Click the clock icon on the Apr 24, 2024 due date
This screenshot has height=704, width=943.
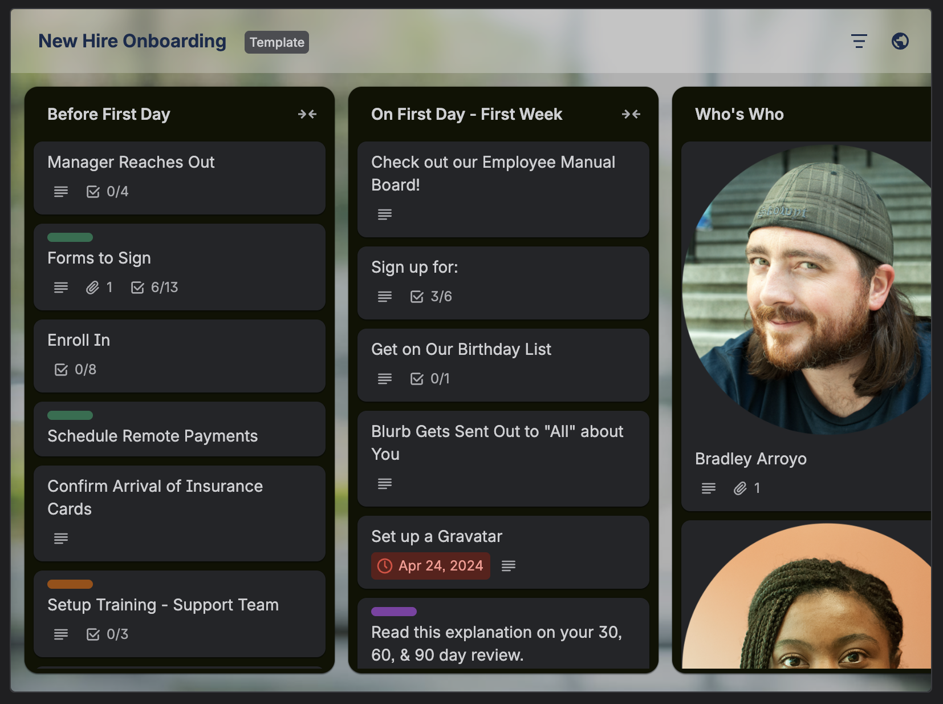[x=385, y=565]
